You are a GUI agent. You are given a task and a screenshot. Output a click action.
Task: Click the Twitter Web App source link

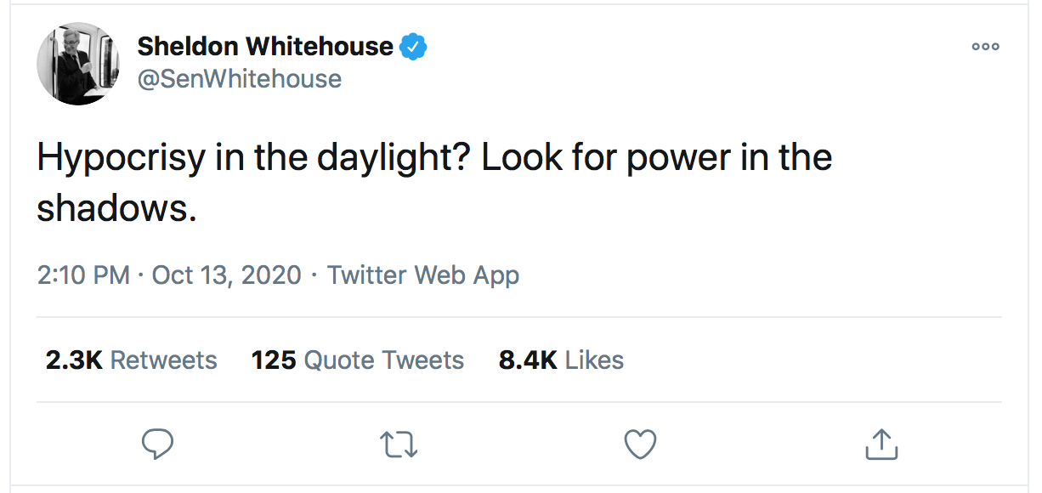423,275
